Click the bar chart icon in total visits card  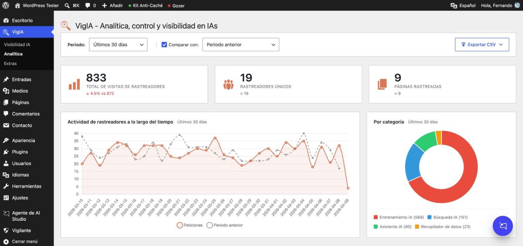click(74, 84)
